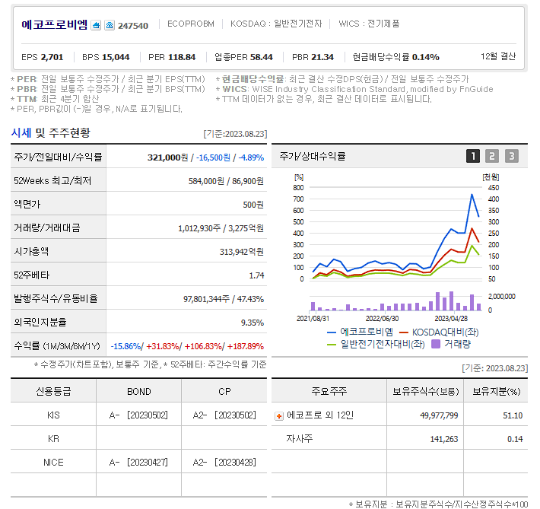Select the BPS value 15,044
This screenshot has width=540, height=509.
116,57
